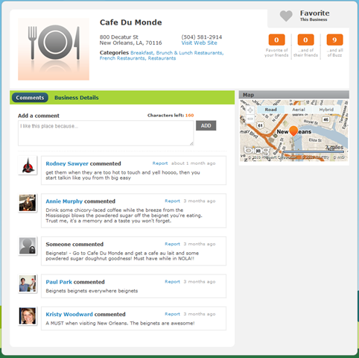Report Kristy Woodward's comment

click(172, 314)
